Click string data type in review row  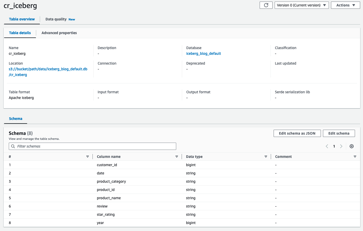coord(191,206)
